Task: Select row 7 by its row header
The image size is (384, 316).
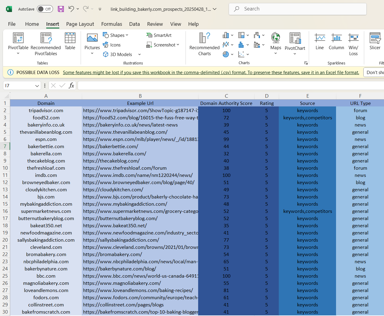Action: pyautogui.click(x=5, y=146)
